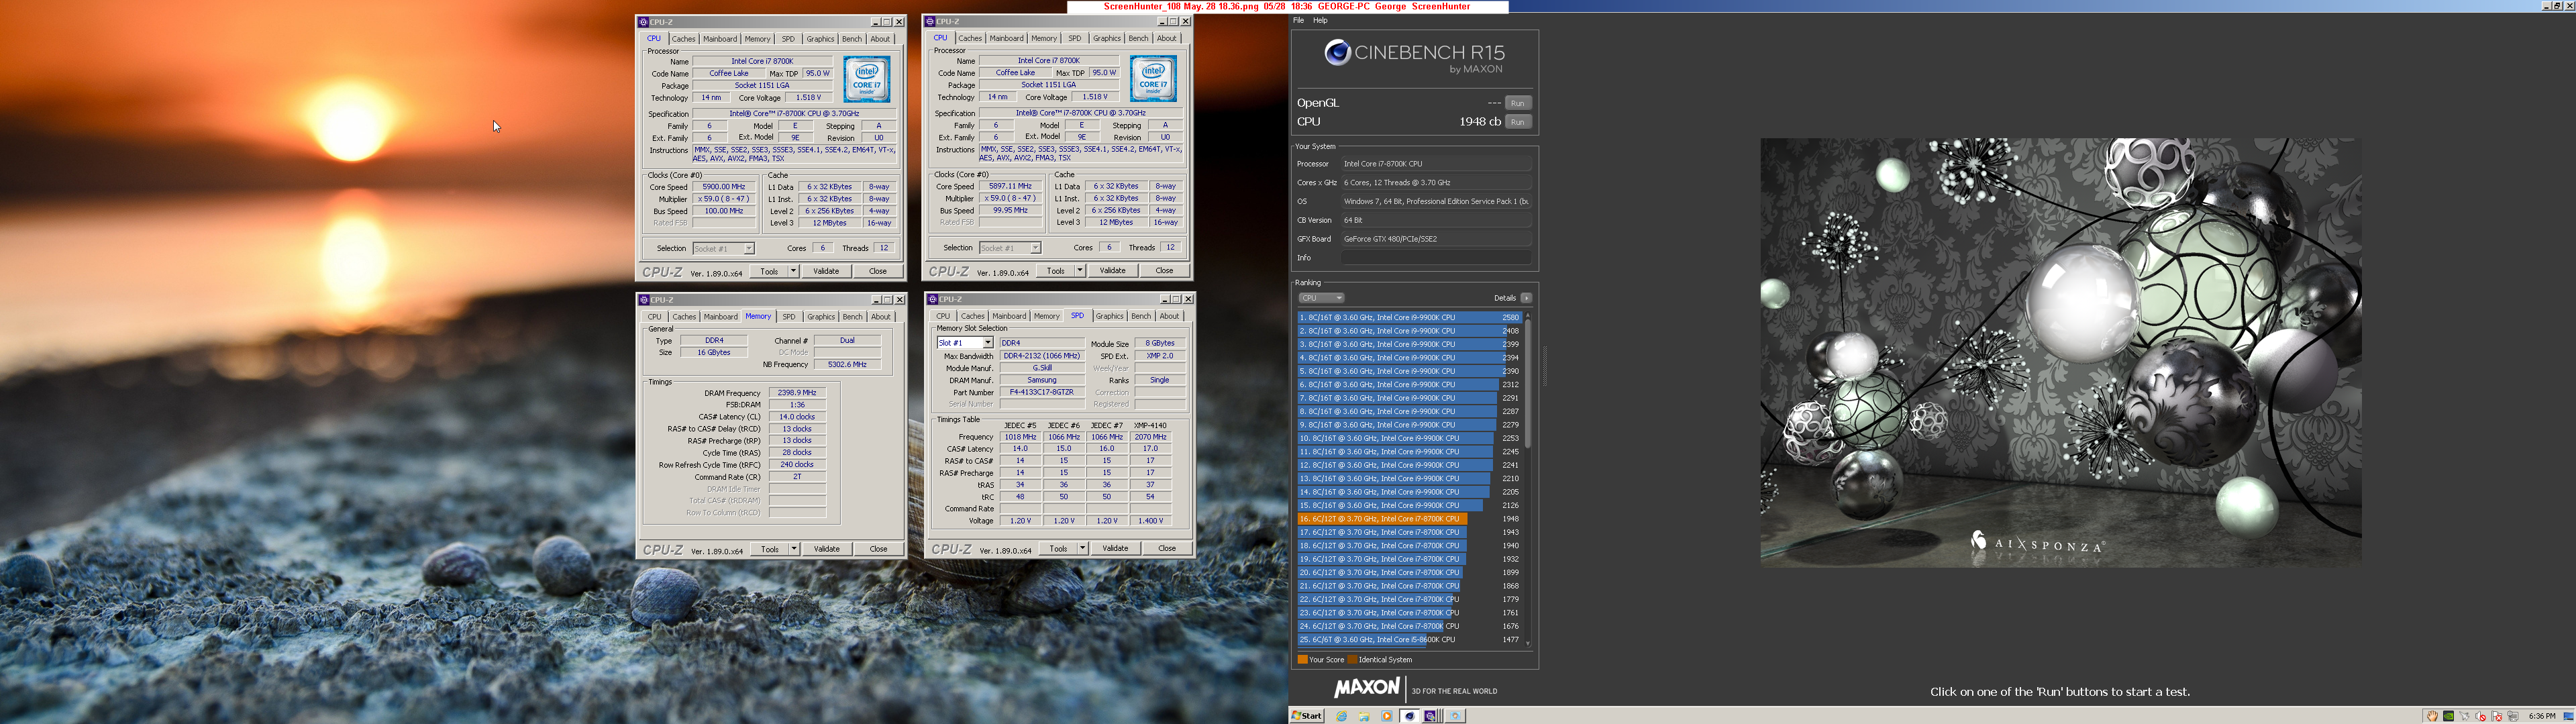Click the hand-shaped tray icon
The width and height of the screenshot is (2576, 724).
pyautogui.click(x=2433, y=716)
